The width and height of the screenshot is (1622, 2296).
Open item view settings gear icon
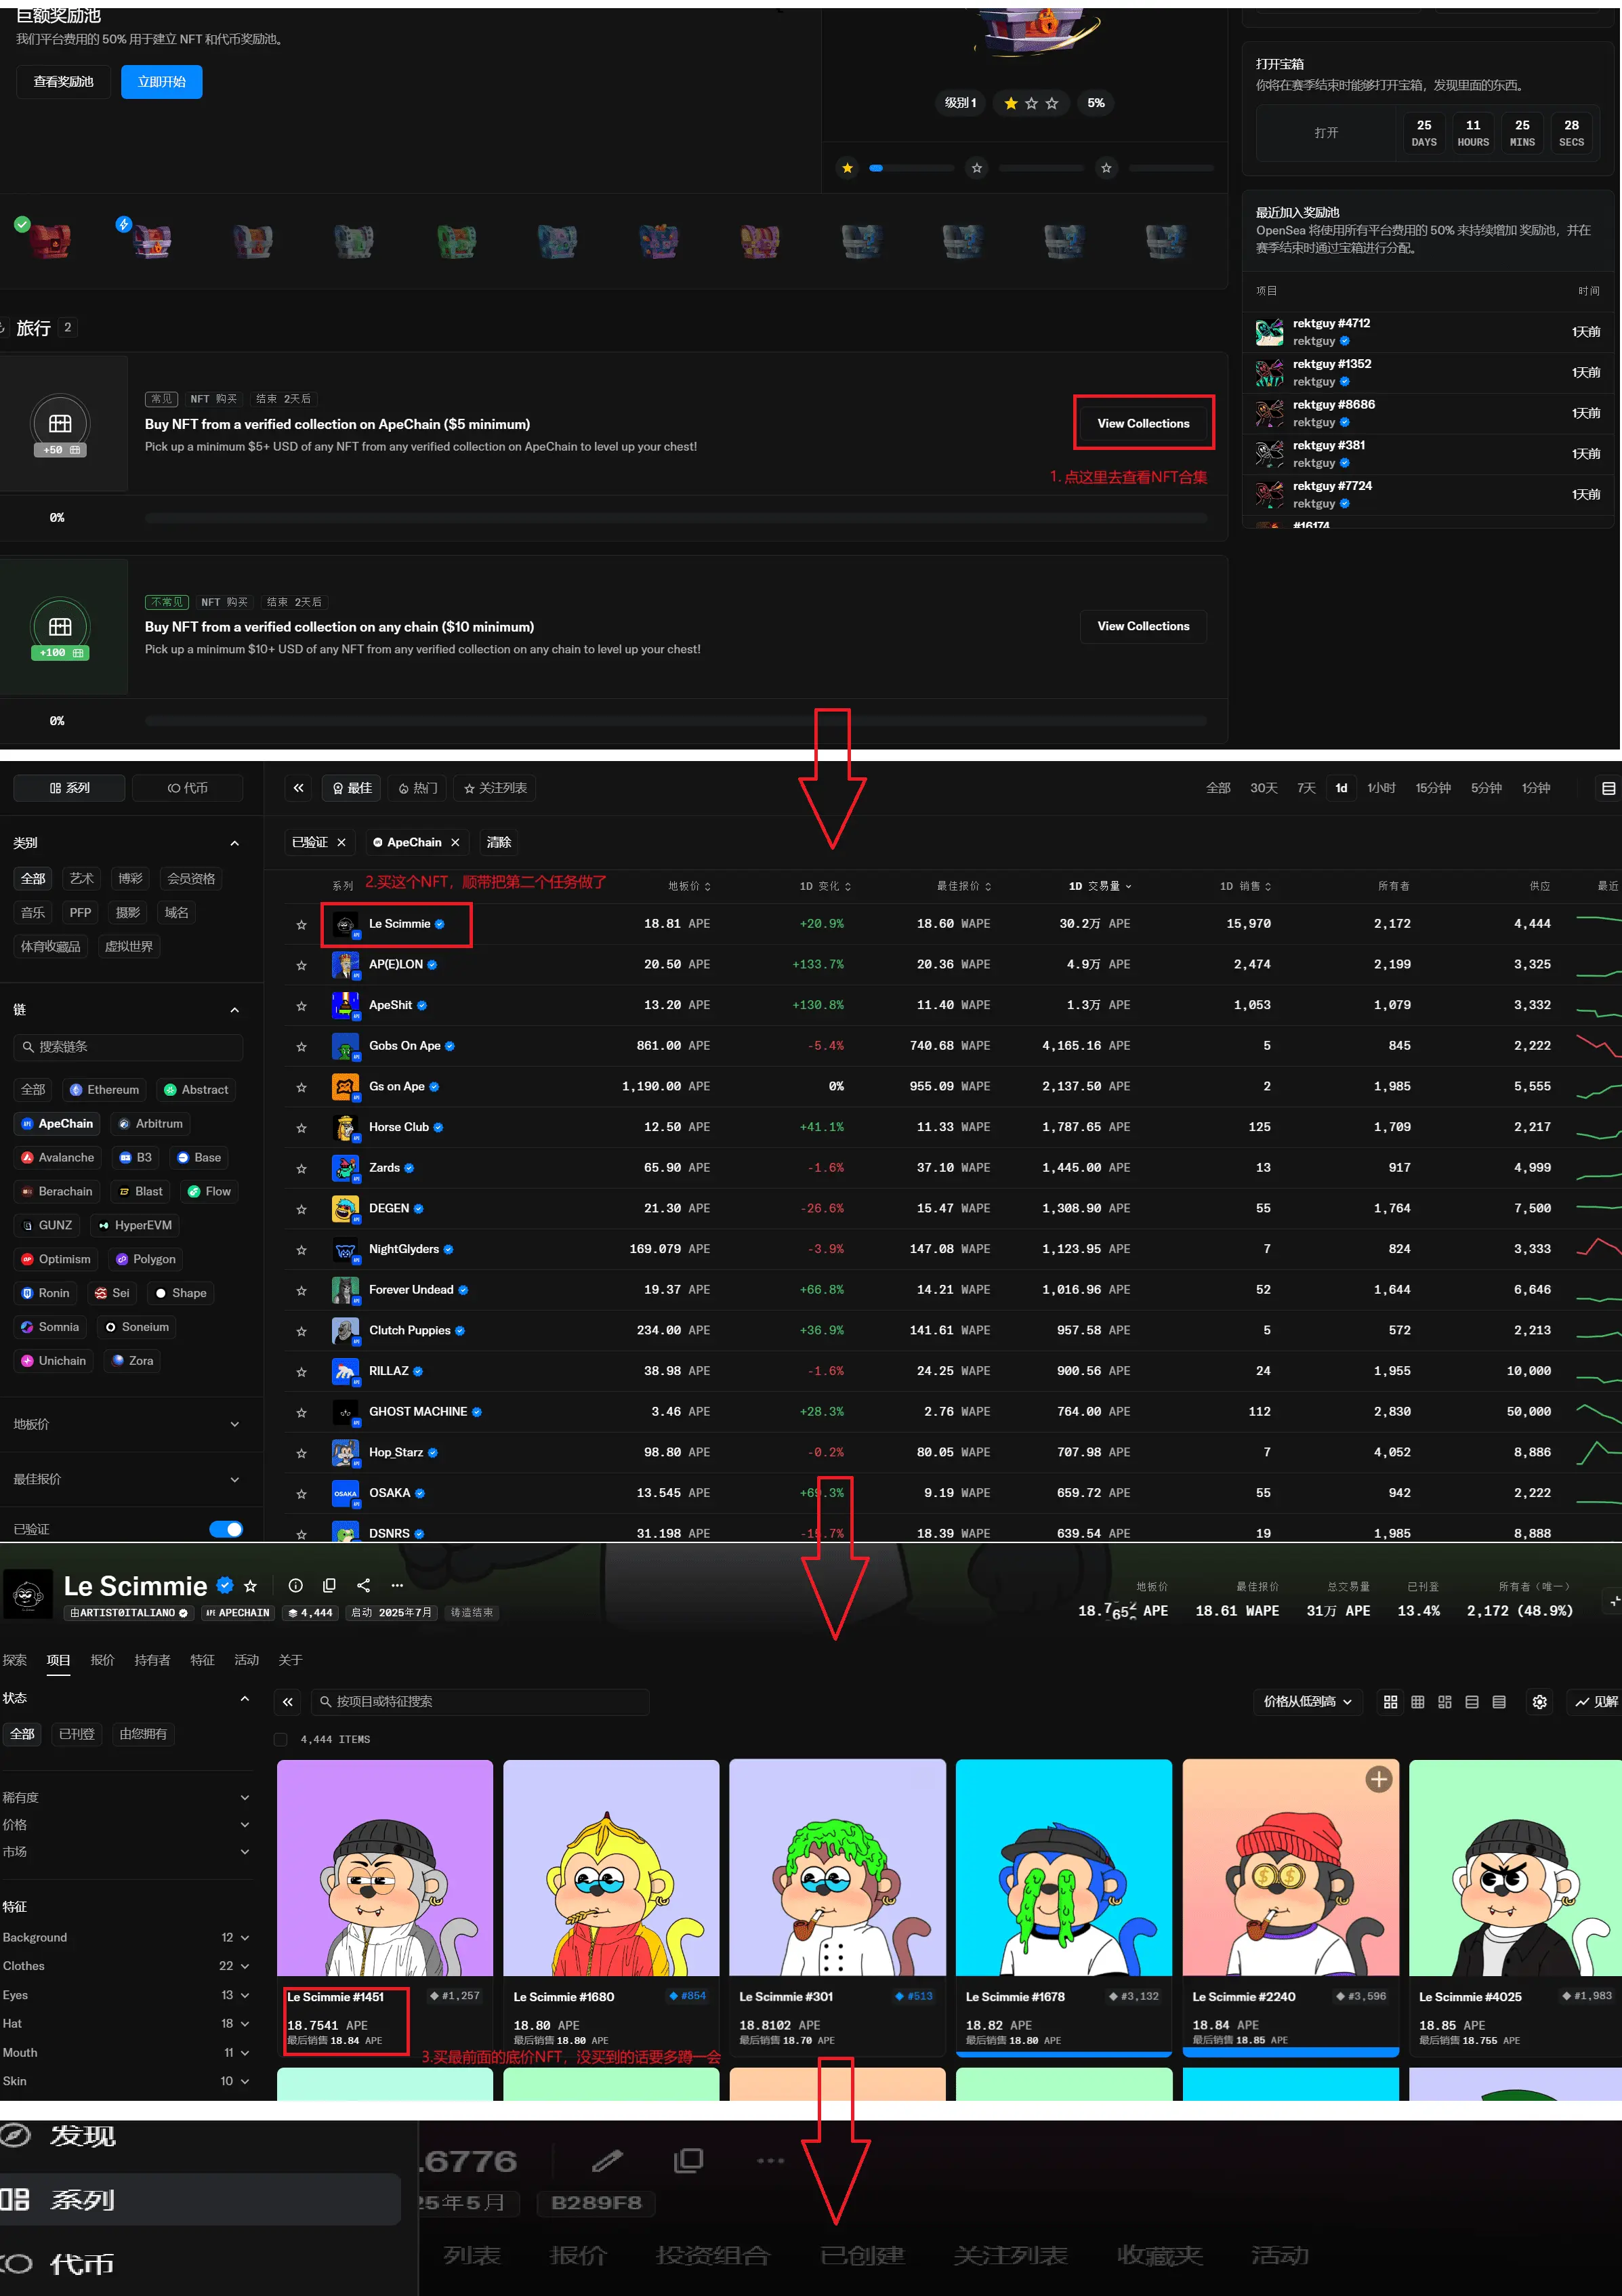pos(1540,1702)
